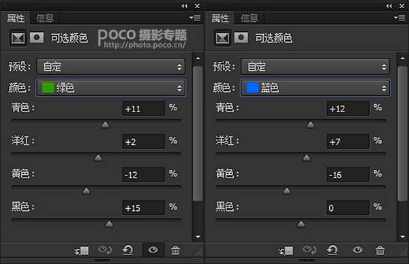
Task: Click the 黑色 field showing 0
Action: coord(348,208)
